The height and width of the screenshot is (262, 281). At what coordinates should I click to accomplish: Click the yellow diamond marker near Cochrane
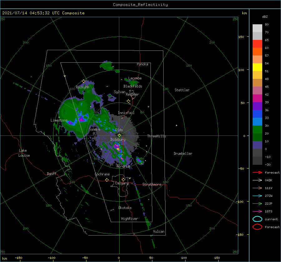107,180
